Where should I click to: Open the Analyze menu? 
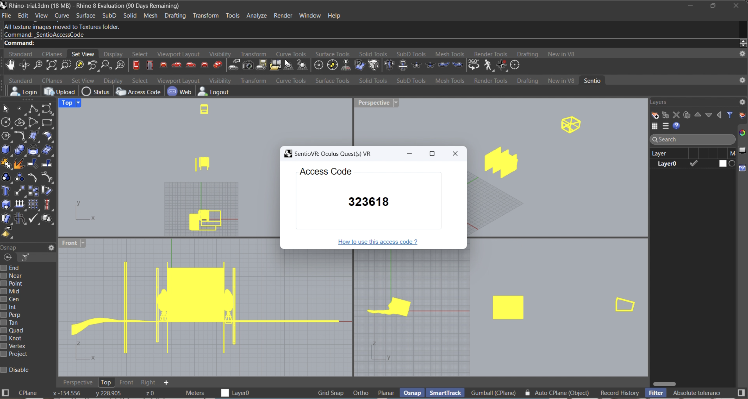coord(256,15)
